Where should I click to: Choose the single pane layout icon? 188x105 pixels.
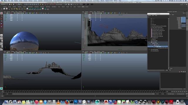tap(1, 36)
